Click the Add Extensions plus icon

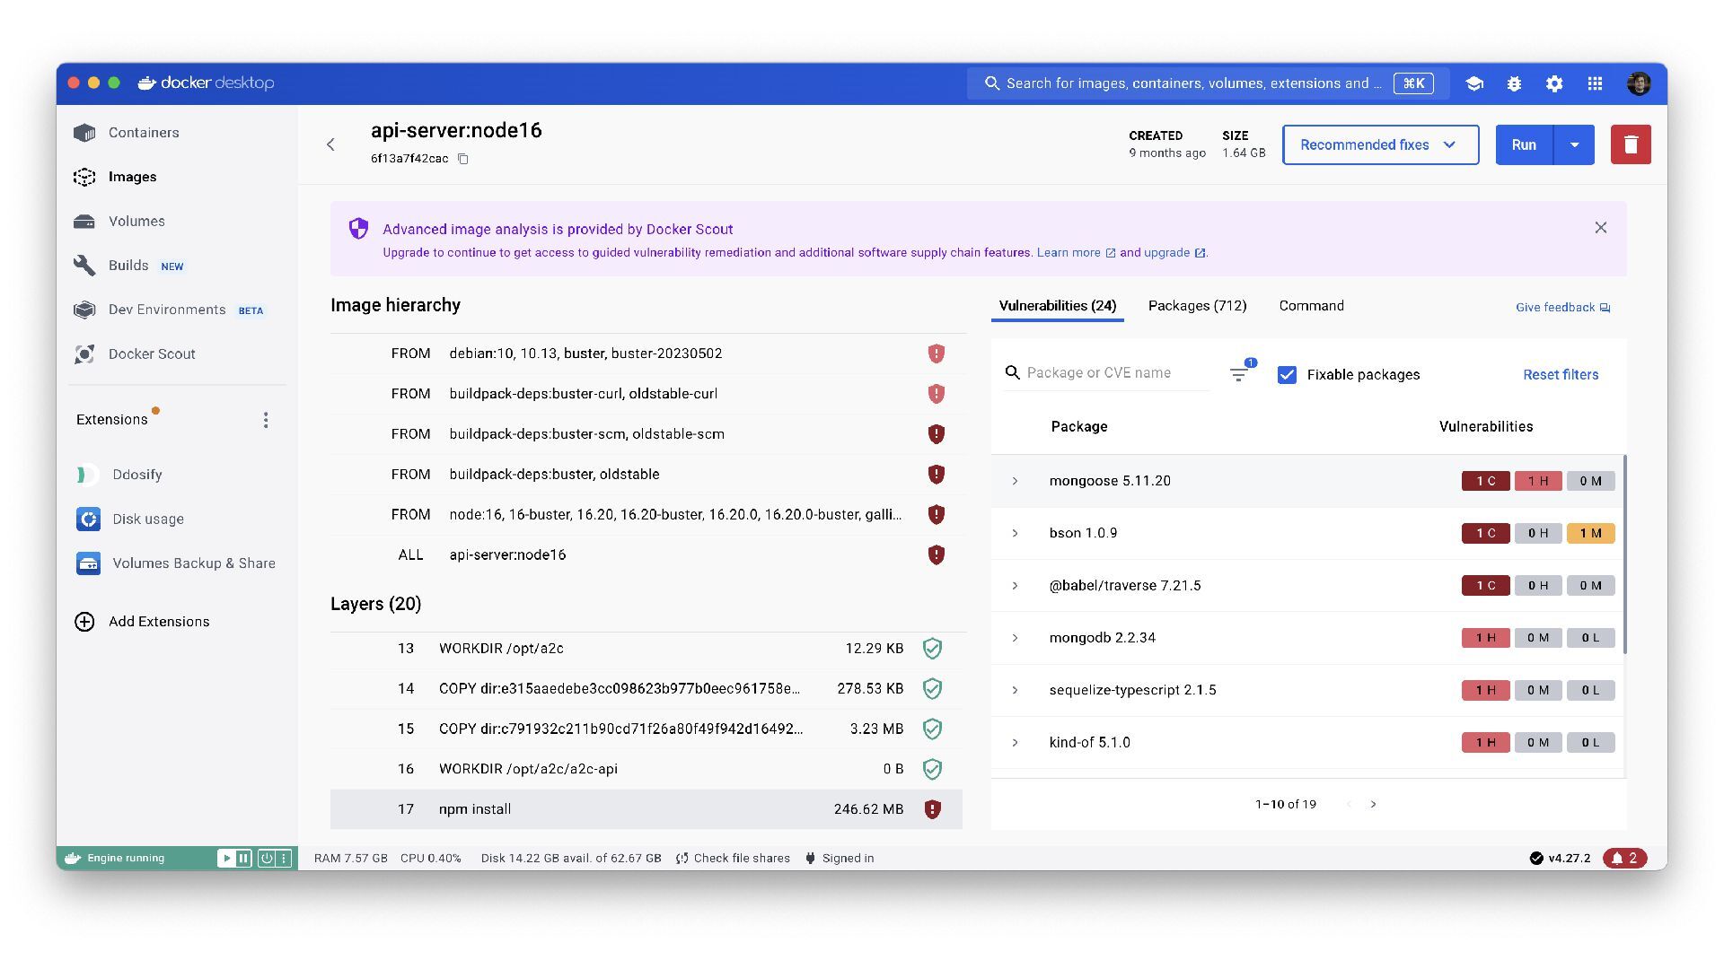click(84, 622)
